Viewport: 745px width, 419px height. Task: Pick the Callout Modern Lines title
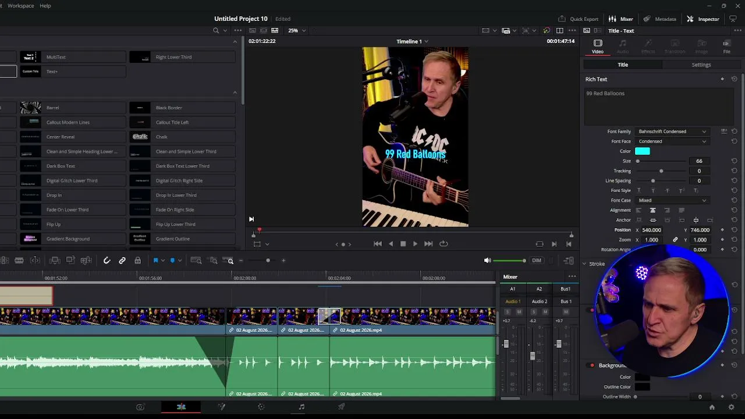point(73,122)
